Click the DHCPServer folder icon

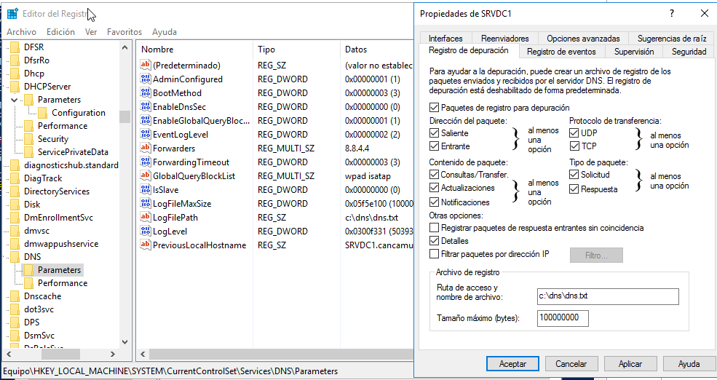(x=15, y=87)
